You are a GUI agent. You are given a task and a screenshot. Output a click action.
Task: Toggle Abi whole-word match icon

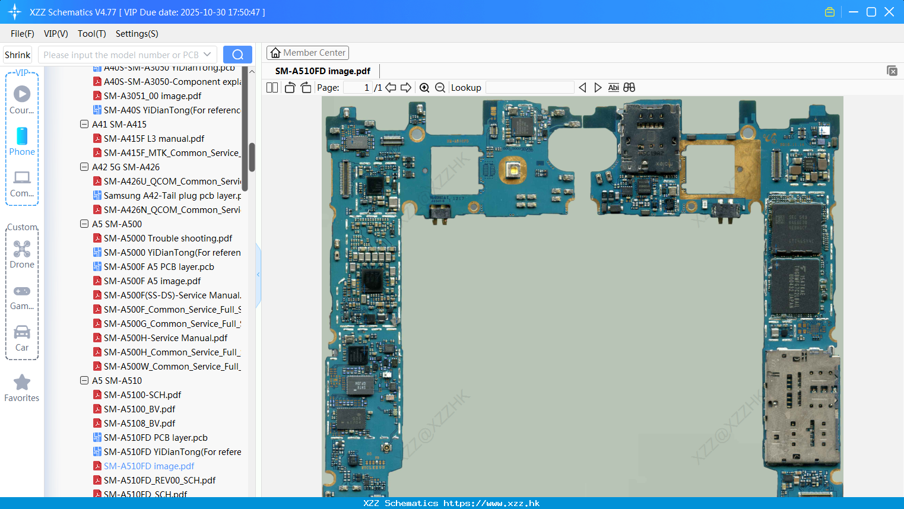613,87
